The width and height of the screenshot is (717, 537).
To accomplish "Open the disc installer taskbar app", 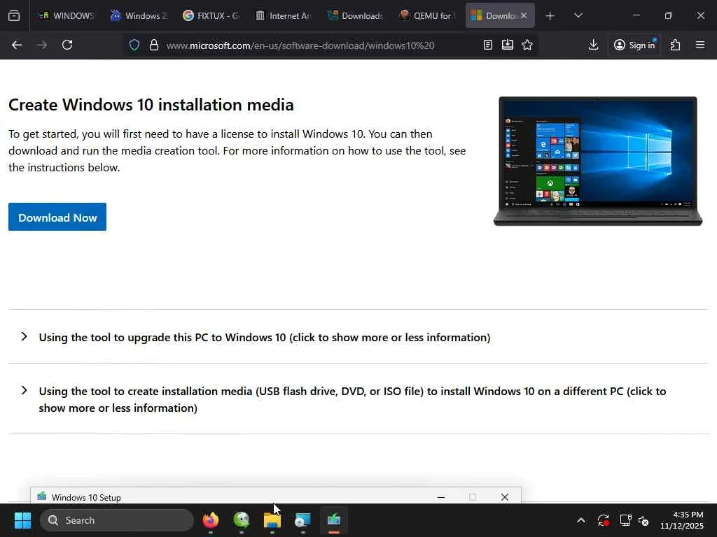I will coord(302,520).
